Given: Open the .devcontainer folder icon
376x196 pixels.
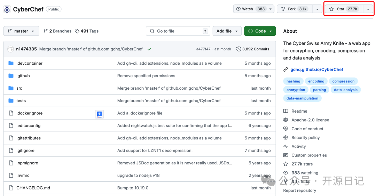Looking at the screenshot, I should click(x=11, y=63).
